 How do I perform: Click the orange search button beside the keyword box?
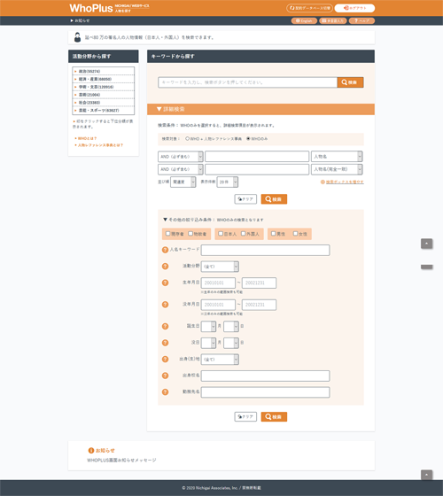point(350,82)
